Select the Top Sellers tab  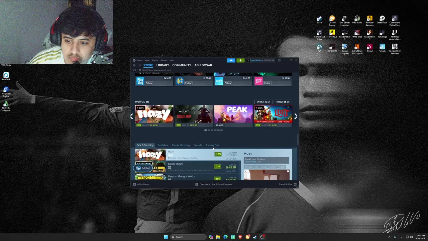[163, 145]
